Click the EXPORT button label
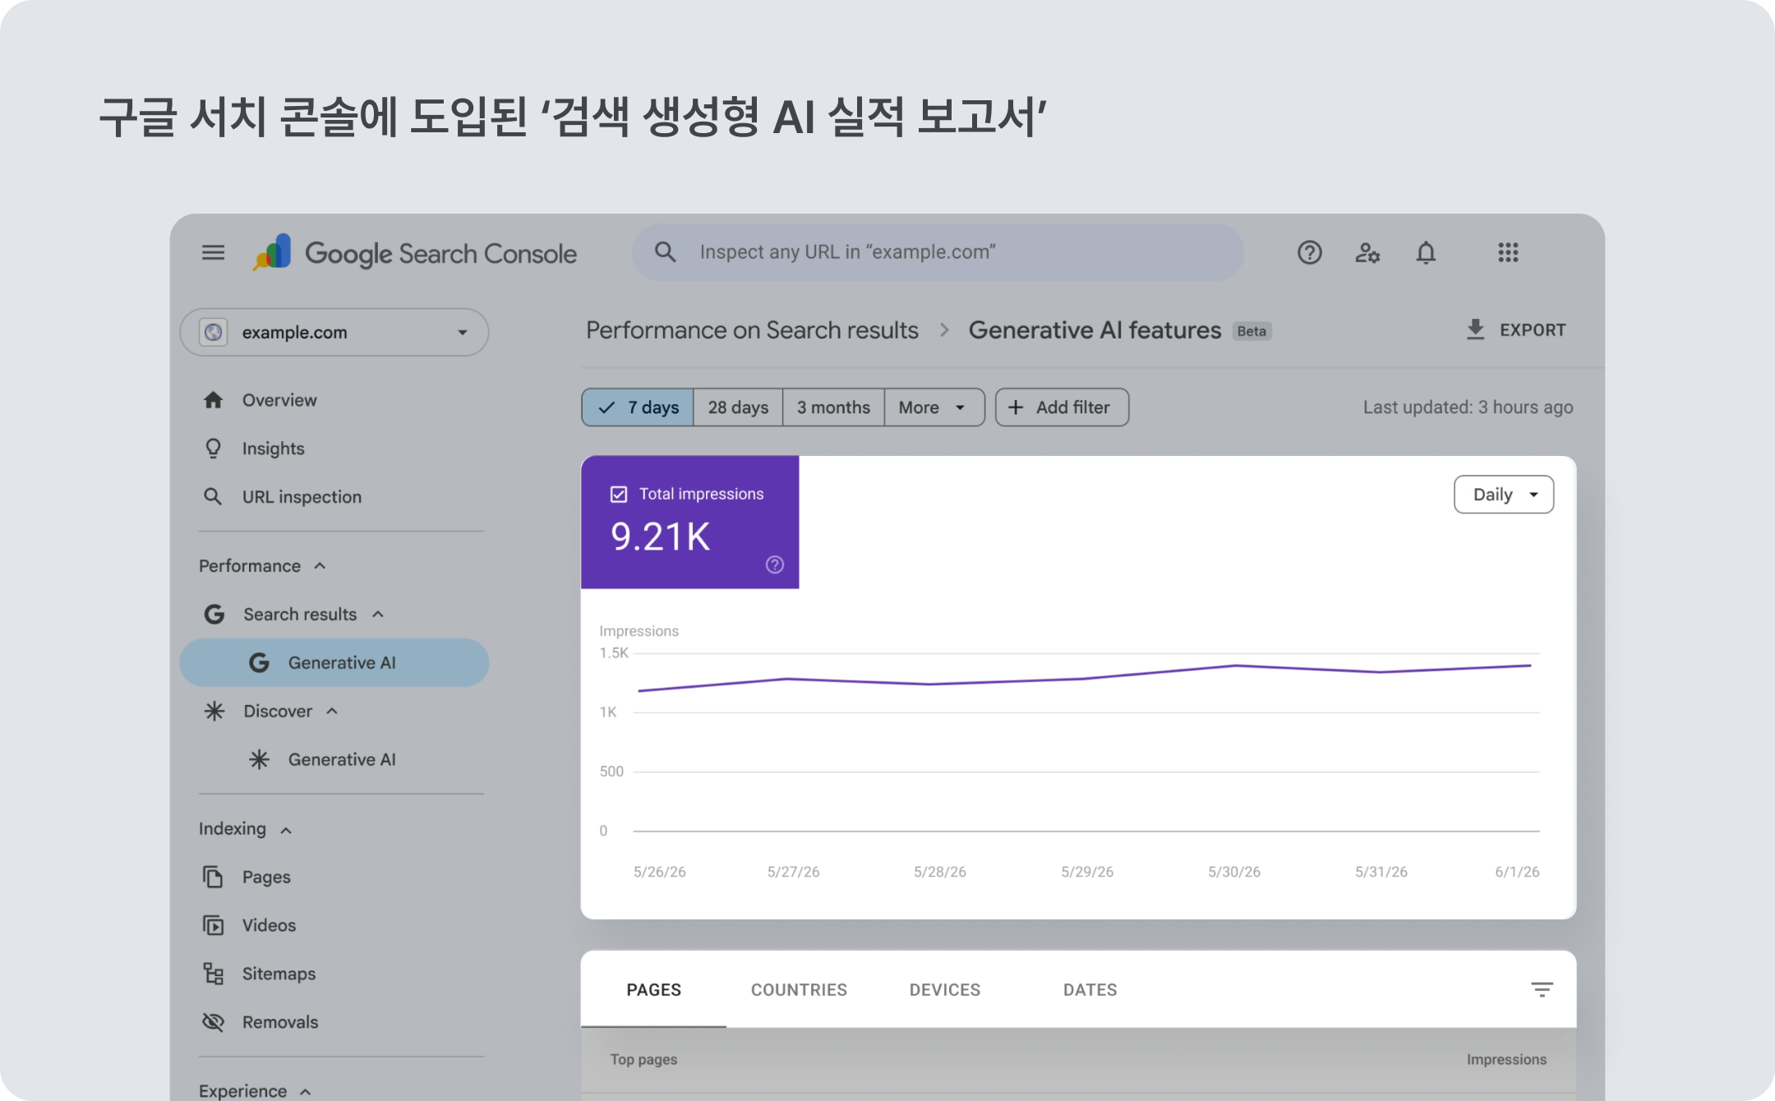Screen dimensions: 1775x1101 1533,329
